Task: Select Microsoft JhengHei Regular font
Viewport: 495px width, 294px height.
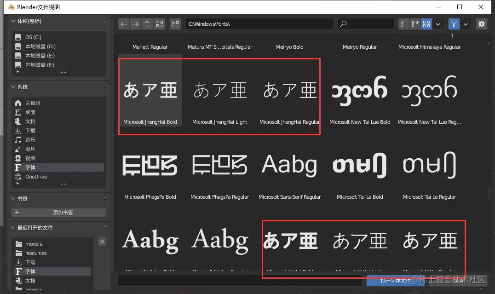Action: pyautogui.click(x=289, y=91)
